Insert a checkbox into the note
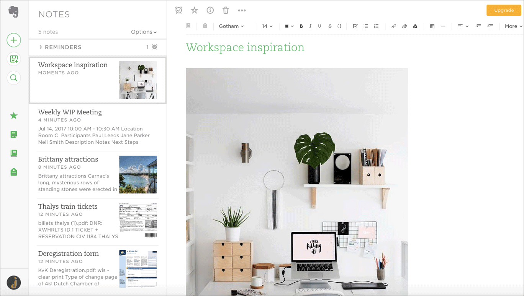This screenshot has width=524, height=296. 355,26
